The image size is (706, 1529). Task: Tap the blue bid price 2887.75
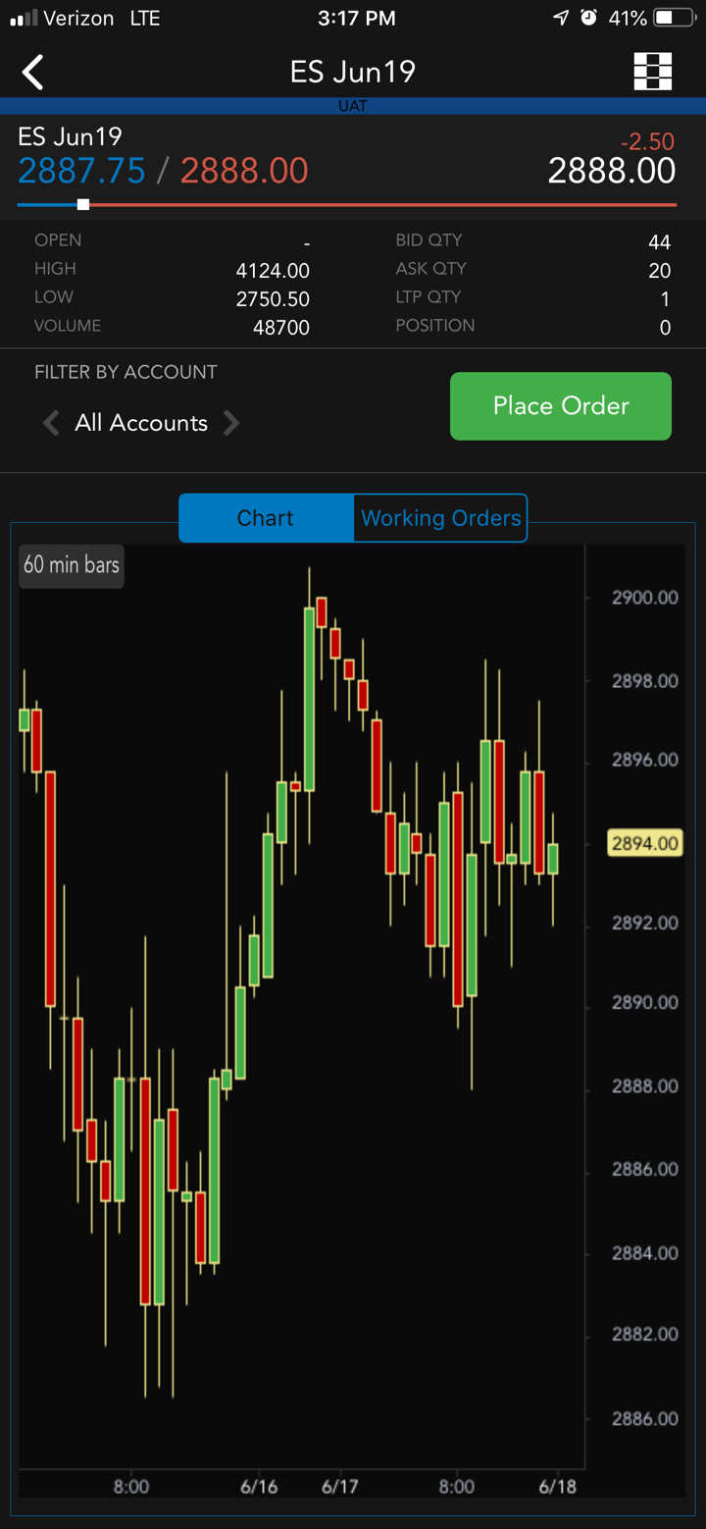[81, 171]
